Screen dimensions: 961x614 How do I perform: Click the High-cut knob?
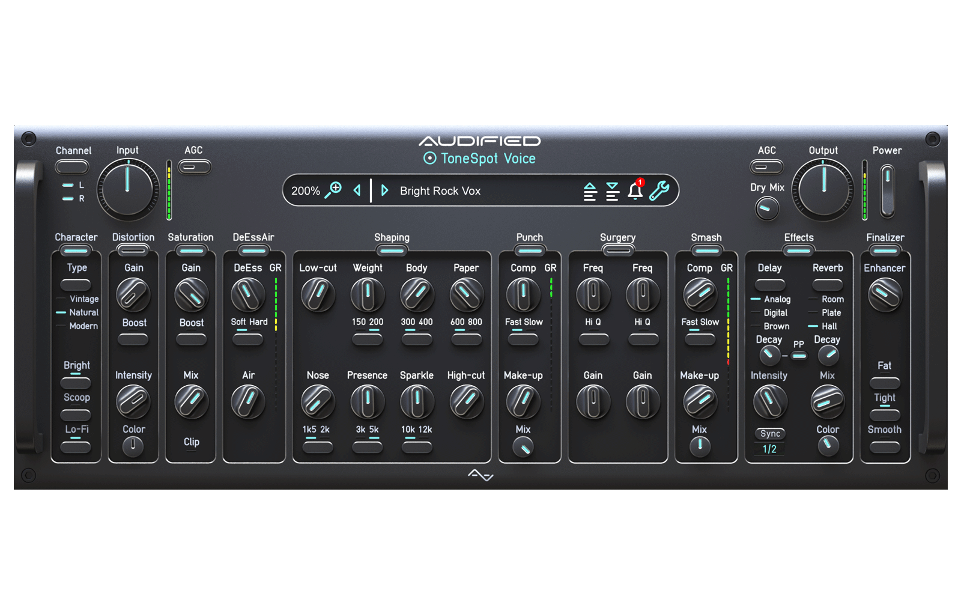click(x=466, y=401)
